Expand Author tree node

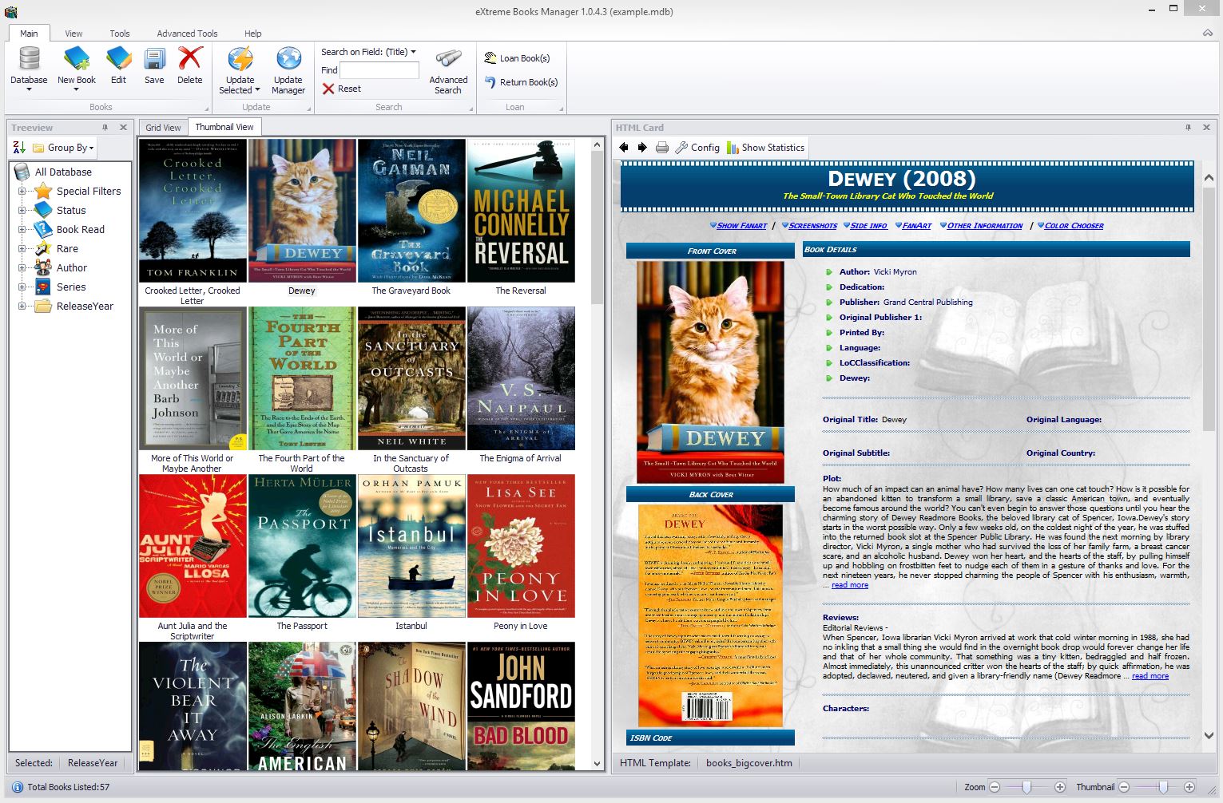22,267
